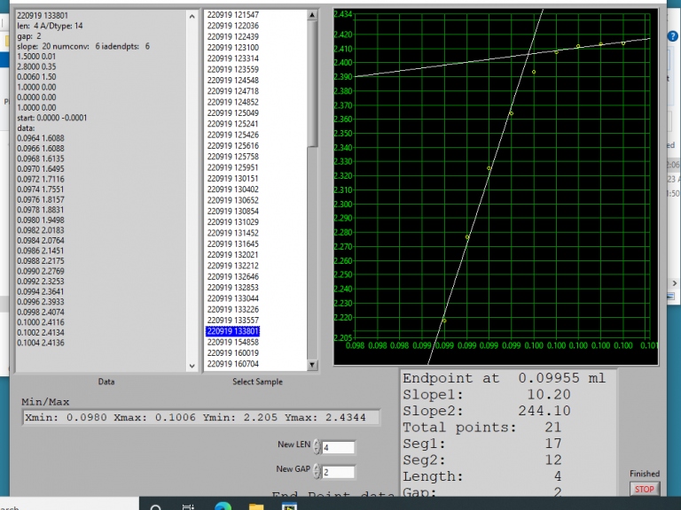
Task: Click the Min/Max values text box
Action: click(x=200, y=417)
